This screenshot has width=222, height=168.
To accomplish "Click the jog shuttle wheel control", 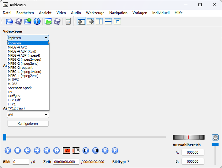I will pos(189,137).
